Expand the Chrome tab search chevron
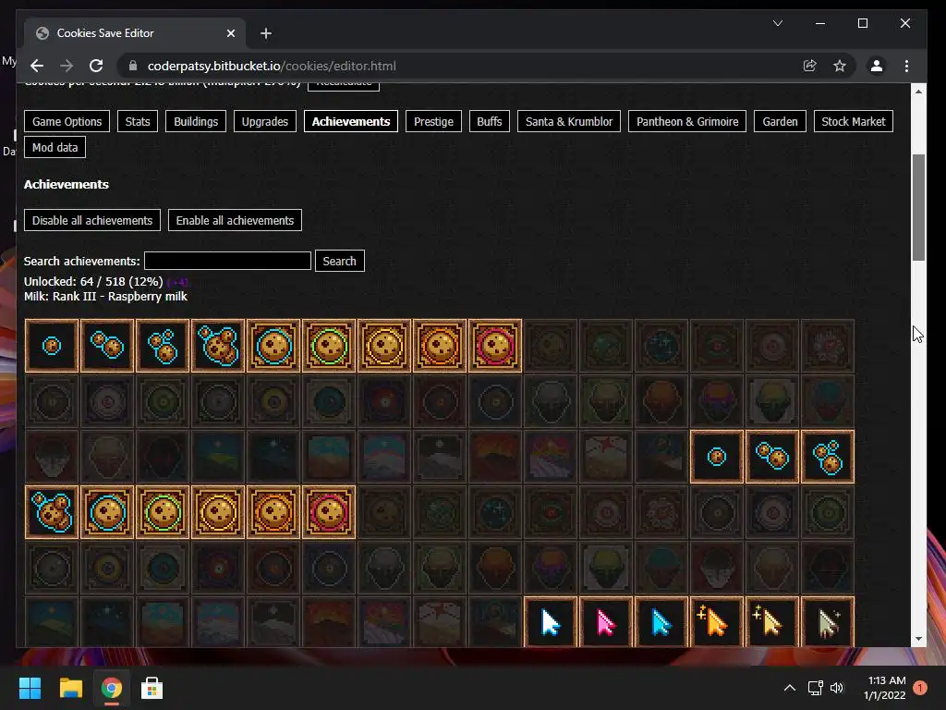Image resolution: width=946 pixels, height=710 pixels. [x=778, y=23]
